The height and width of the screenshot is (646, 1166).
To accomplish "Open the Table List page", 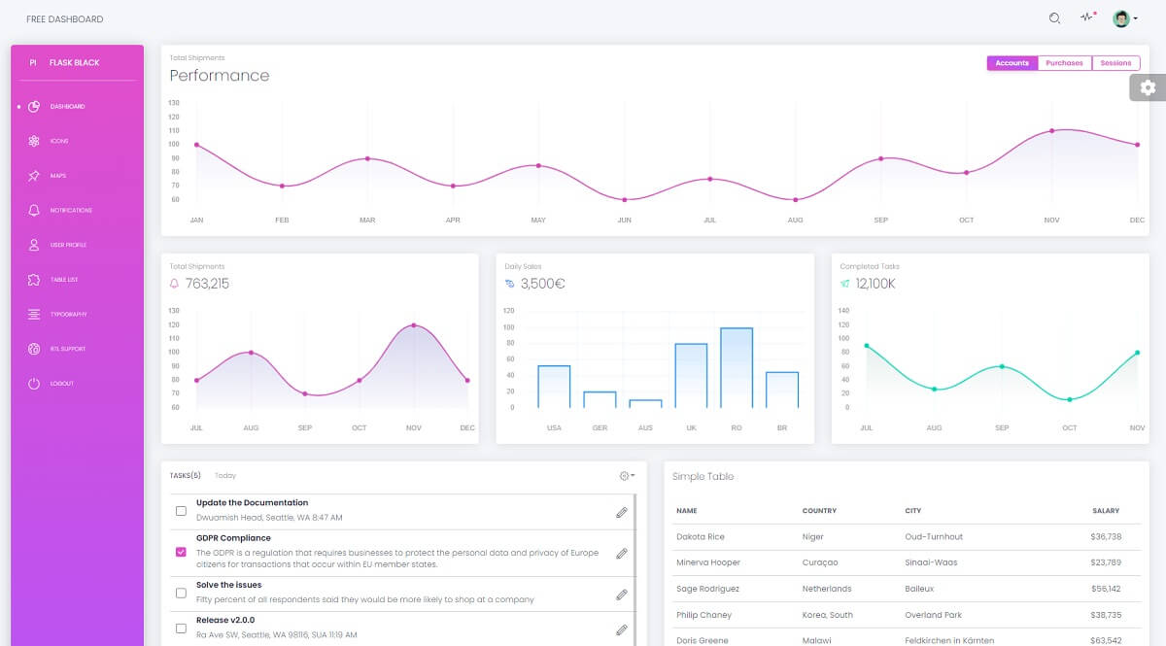I will [x=64, y=280].
